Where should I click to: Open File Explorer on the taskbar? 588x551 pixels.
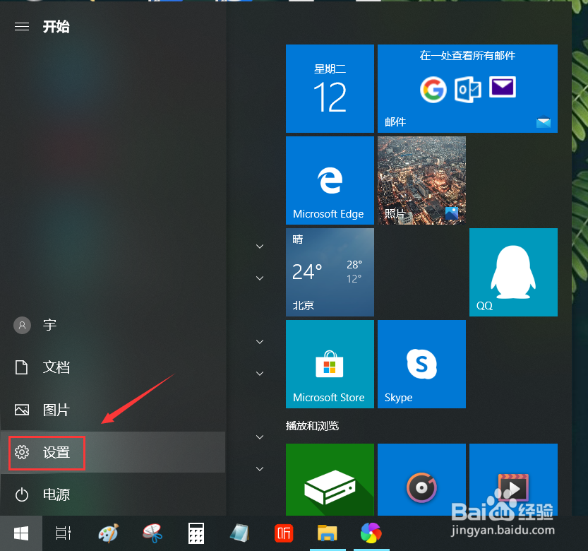click(327, 533)
